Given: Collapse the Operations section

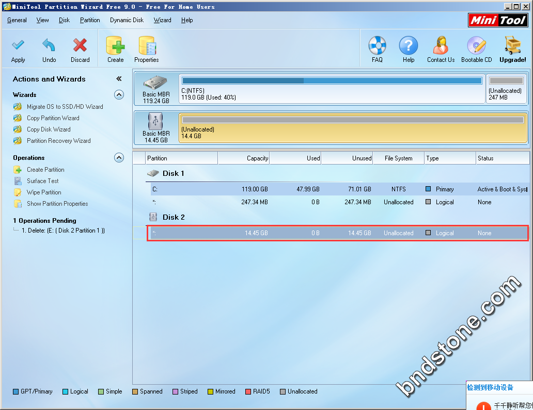Looking at the screenshot, I should tap(119, 157).
